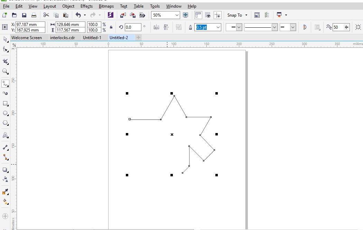Select the Drop Shadow tool
Viewport: 363px width, 230px height.
[x=5, y=170]
